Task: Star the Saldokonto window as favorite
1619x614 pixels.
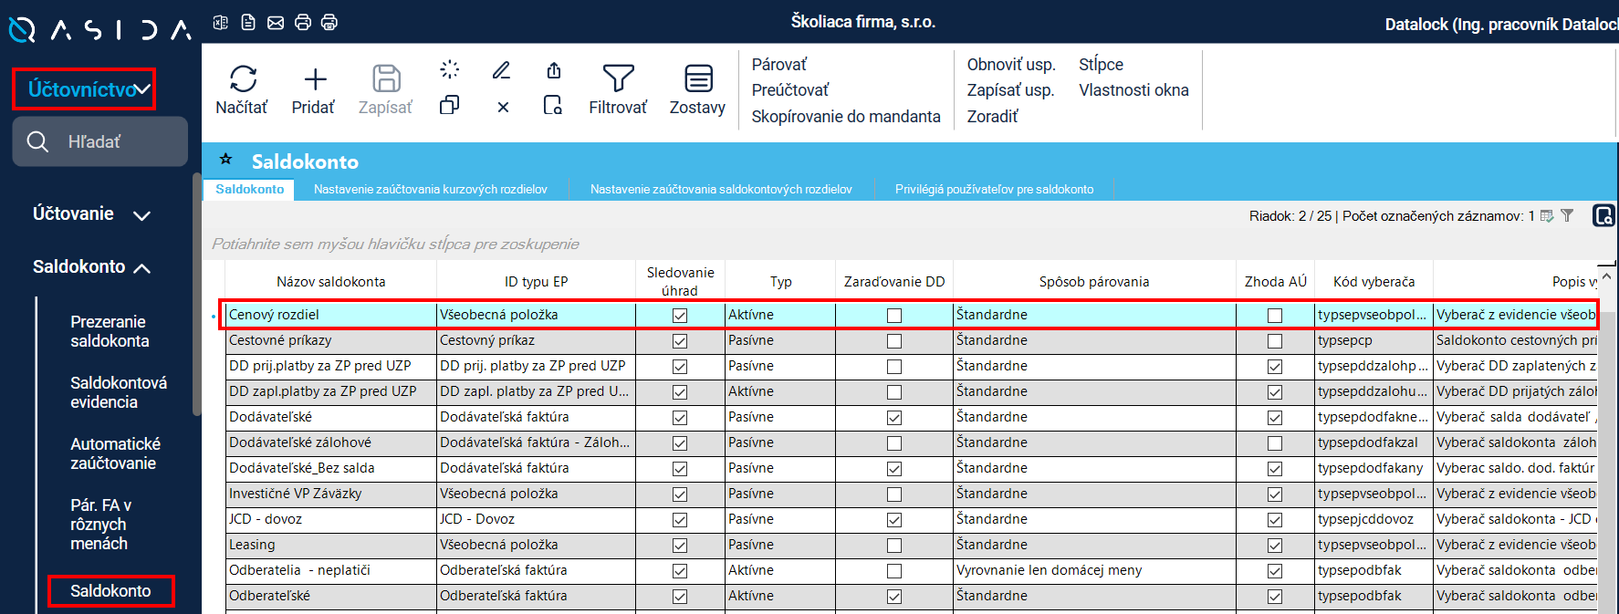Action: 225,160
